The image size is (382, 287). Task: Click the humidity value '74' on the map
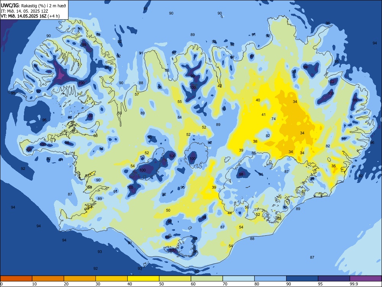[x=274, y=119]
